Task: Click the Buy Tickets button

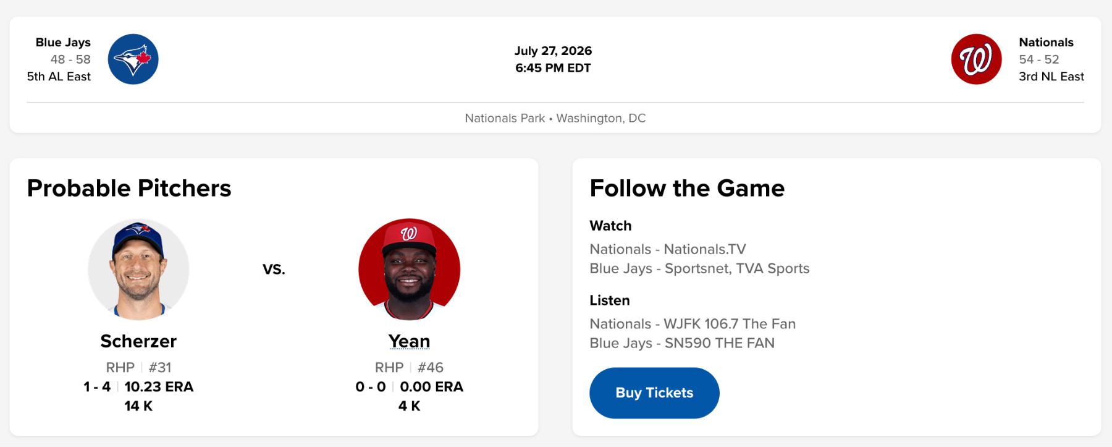Action: pos(654,393)
